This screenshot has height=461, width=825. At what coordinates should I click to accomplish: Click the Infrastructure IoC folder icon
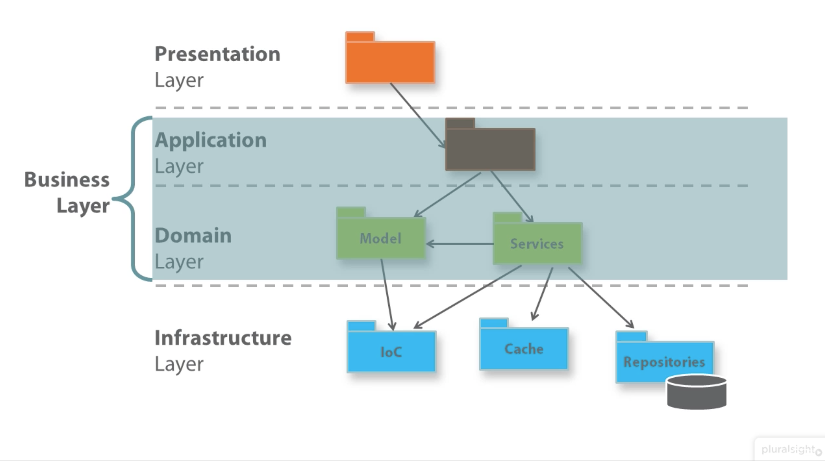pos(391,349)
